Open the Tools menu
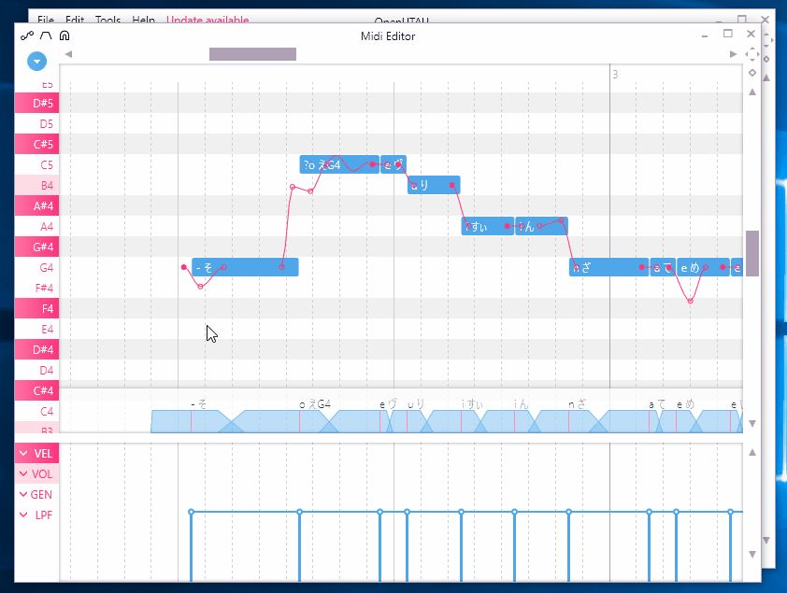This screenshot has width=787, height=593. [x=106, y=20]
